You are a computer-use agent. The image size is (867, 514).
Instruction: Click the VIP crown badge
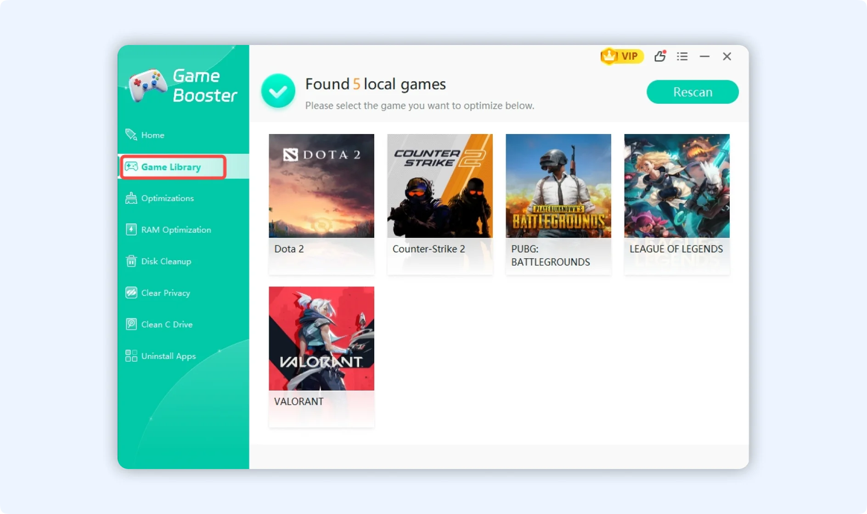[x=621, y=56]
